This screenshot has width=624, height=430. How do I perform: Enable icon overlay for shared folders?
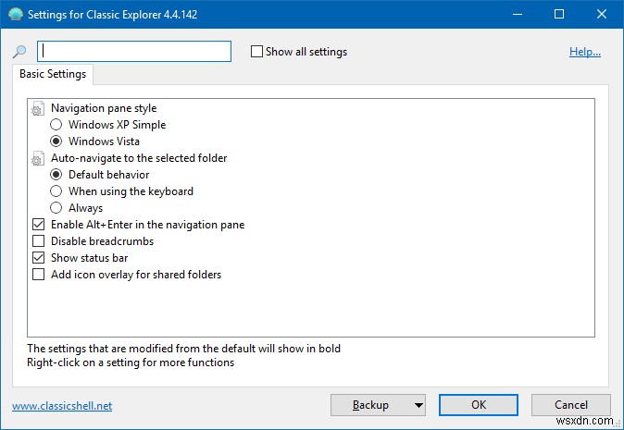tap(38, 275)
